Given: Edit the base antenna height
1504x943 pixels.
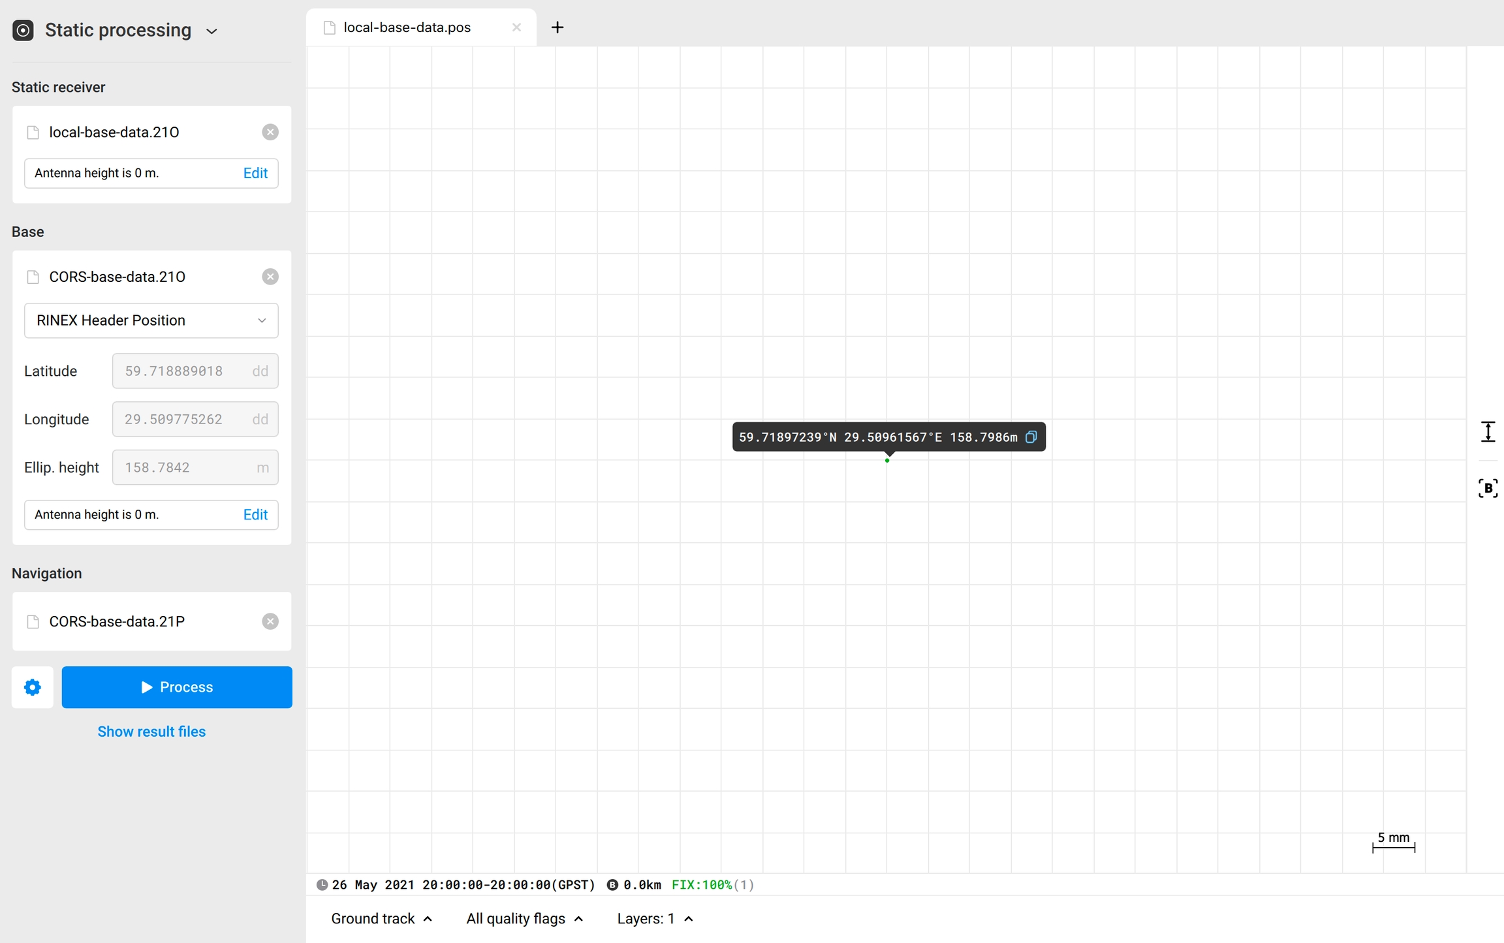Looking at the screenshot, I should (255, 514).
